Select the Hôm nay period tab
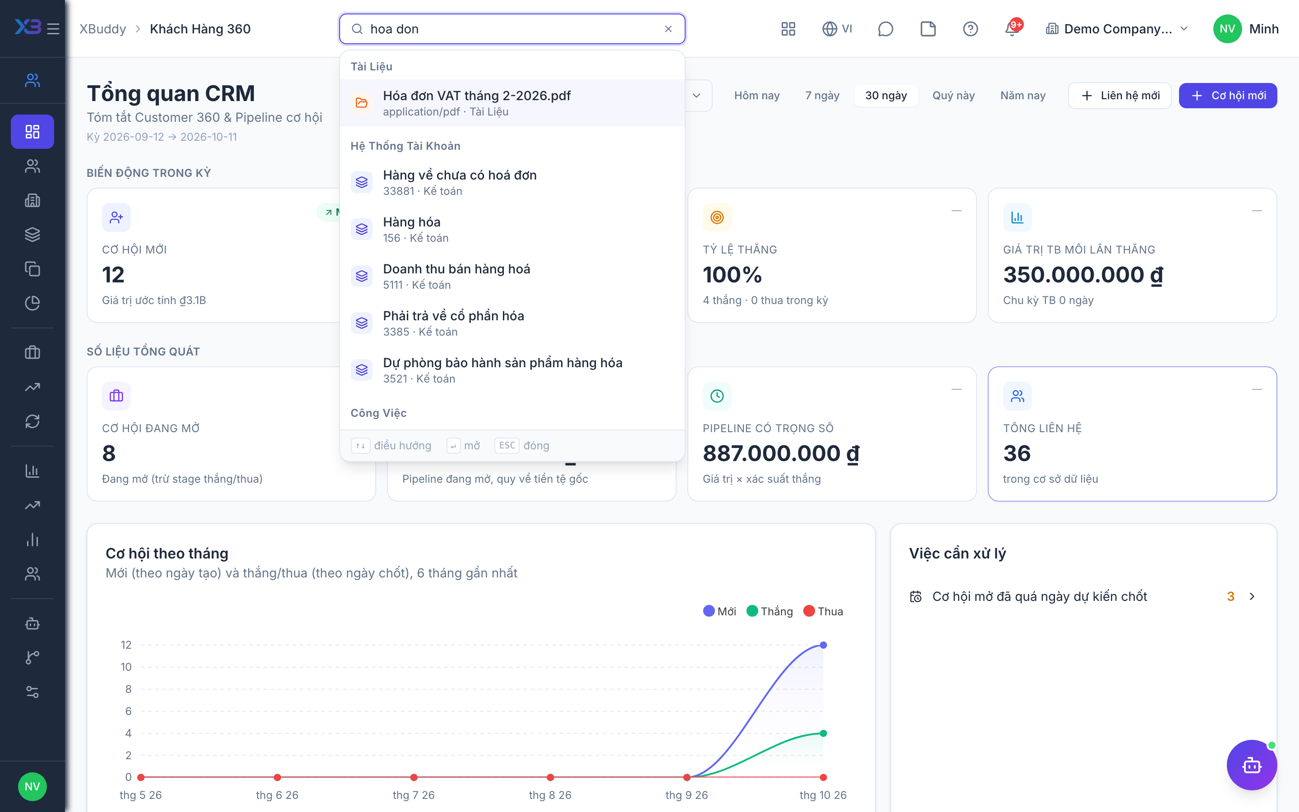This screenshot has width=1299, height=812. coord(757,96)
